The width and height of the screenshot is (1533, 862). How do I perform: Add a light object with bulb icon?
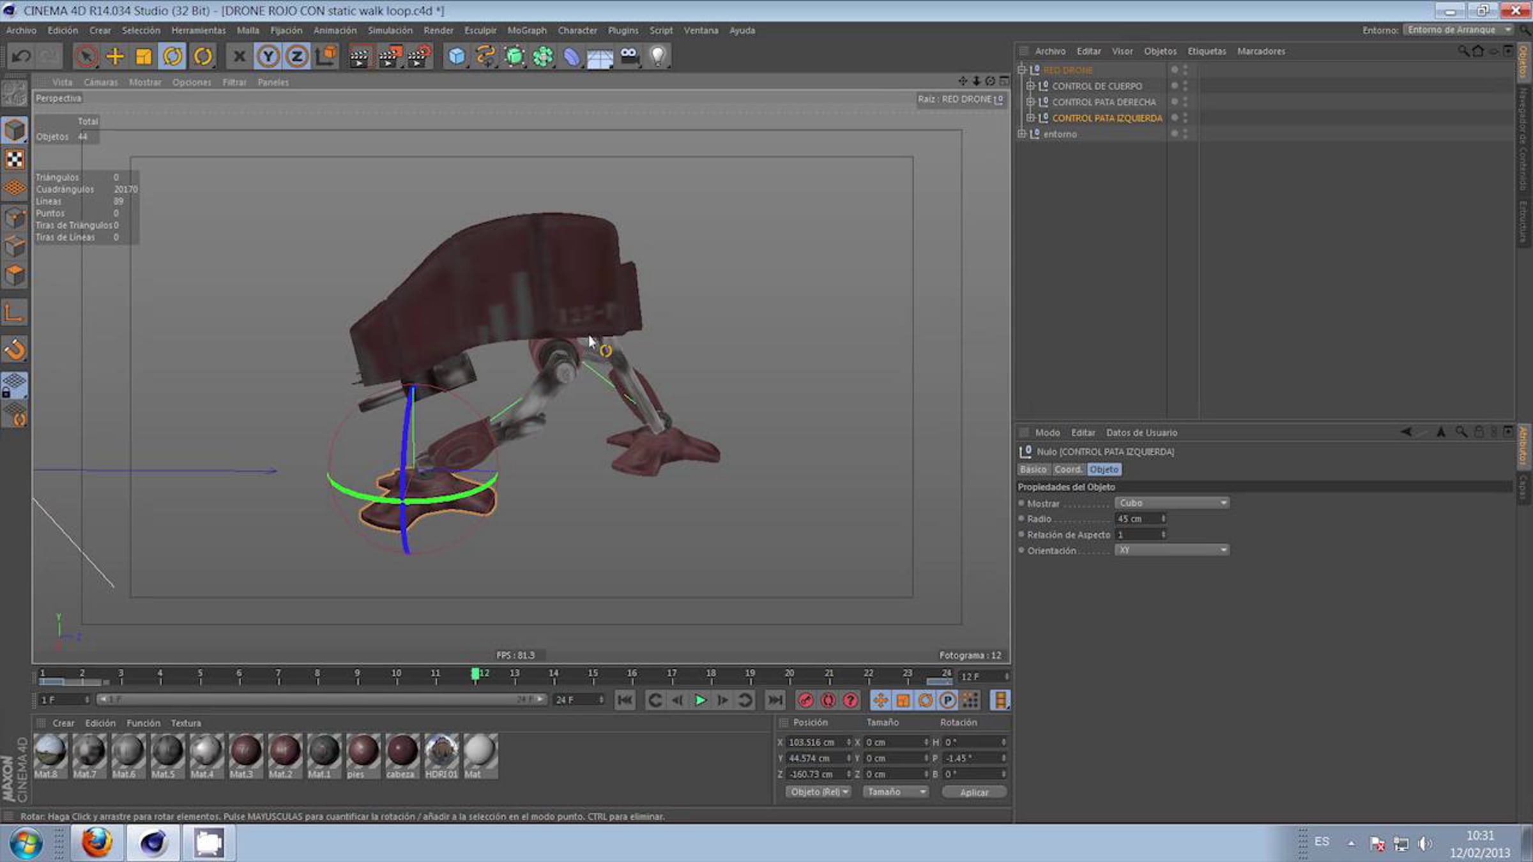point(657,57)
